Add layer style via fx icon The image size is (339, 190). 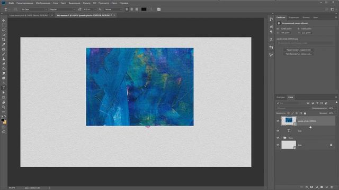coord(307,187)
